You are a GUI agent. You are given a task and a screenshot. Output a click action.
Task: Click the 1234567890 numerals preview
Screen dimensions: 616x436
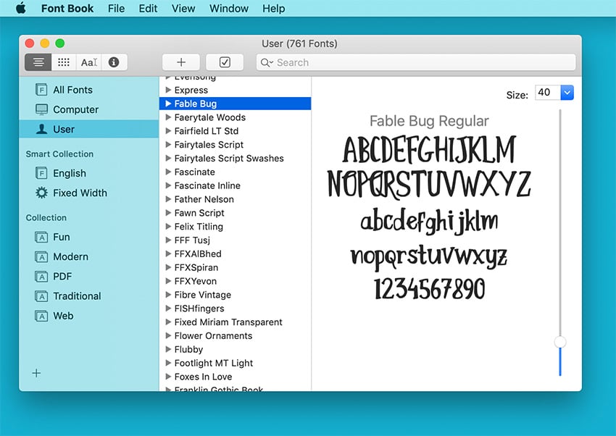click(430, 289)
